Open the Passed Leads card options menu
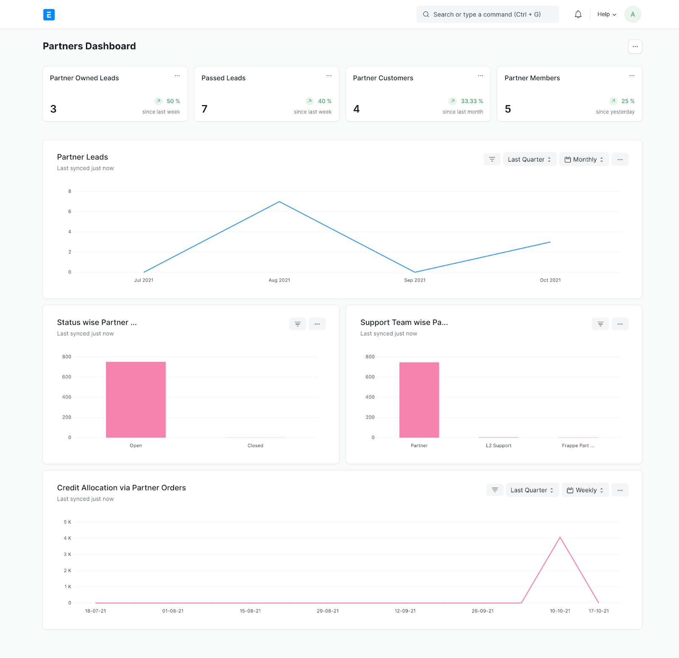The height and width of the screenshot is (658, 679). tap(329, 76)
